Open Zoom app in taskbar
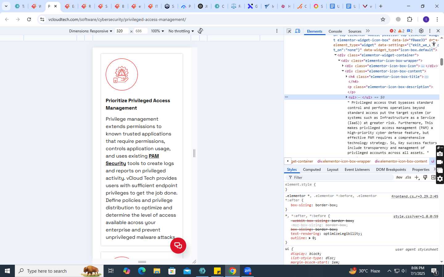Screen dimensions: 444x277 click(248, 271)
